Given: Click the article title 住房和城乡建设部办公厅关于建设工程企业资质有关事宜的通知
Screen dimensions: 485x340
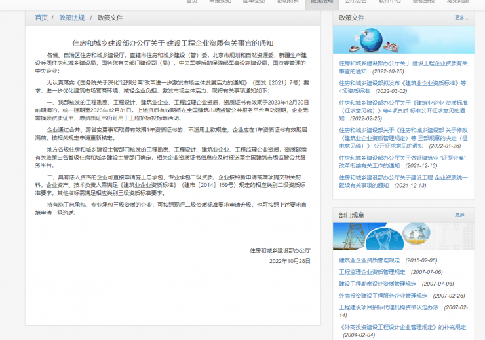Looking at the screenshot, I should pyautogui.click(x=173, y=43).
